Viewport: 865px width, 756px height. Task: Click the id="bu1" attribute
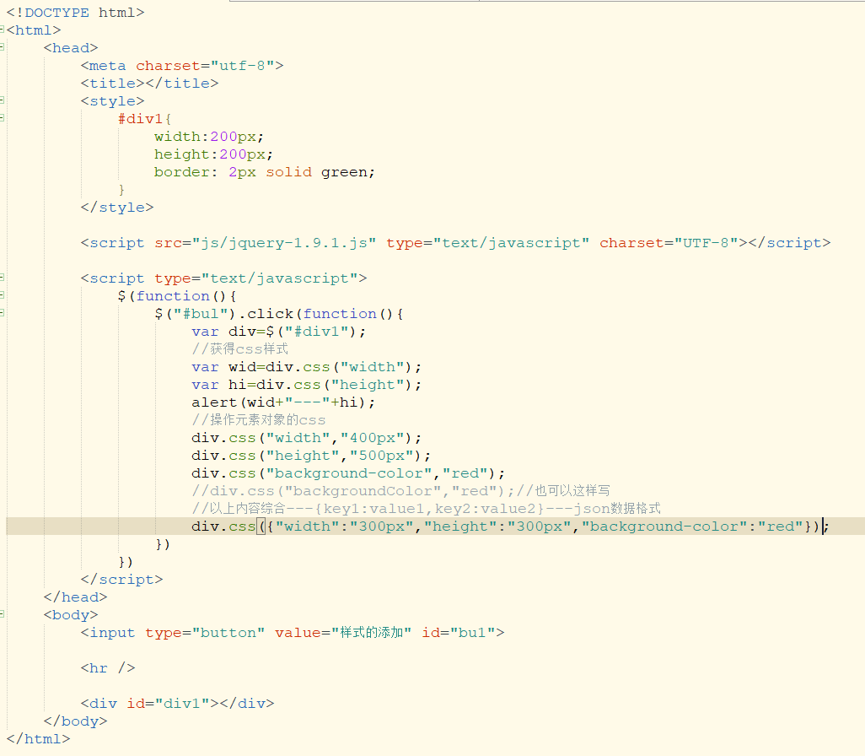point(459,633)
